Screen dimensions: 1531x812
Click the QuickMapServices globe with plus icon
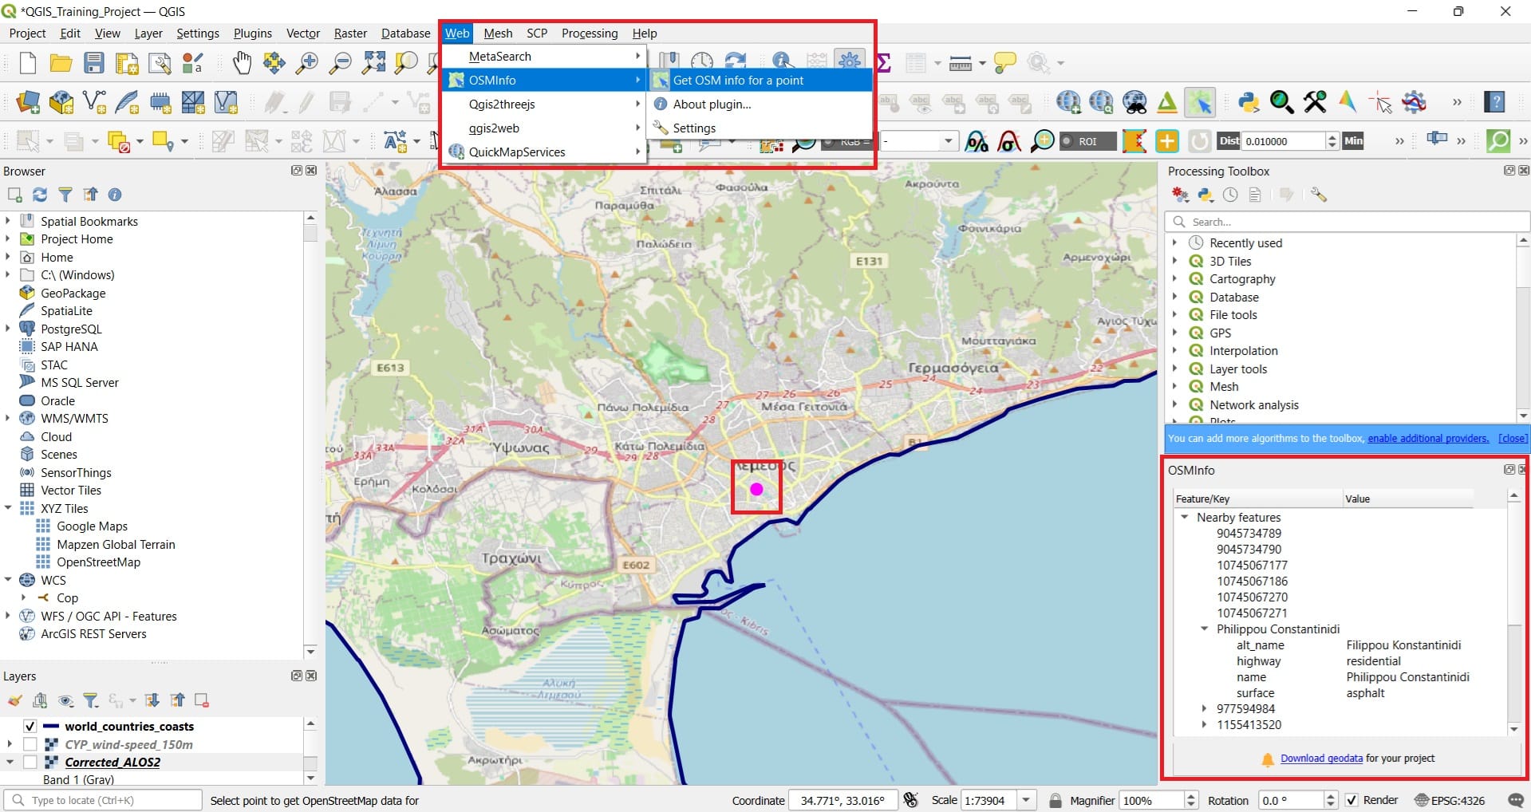(x=1068, y=102)
